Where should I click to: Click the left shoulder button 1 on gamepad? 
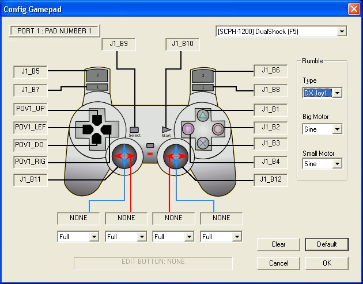coord(97,87)
